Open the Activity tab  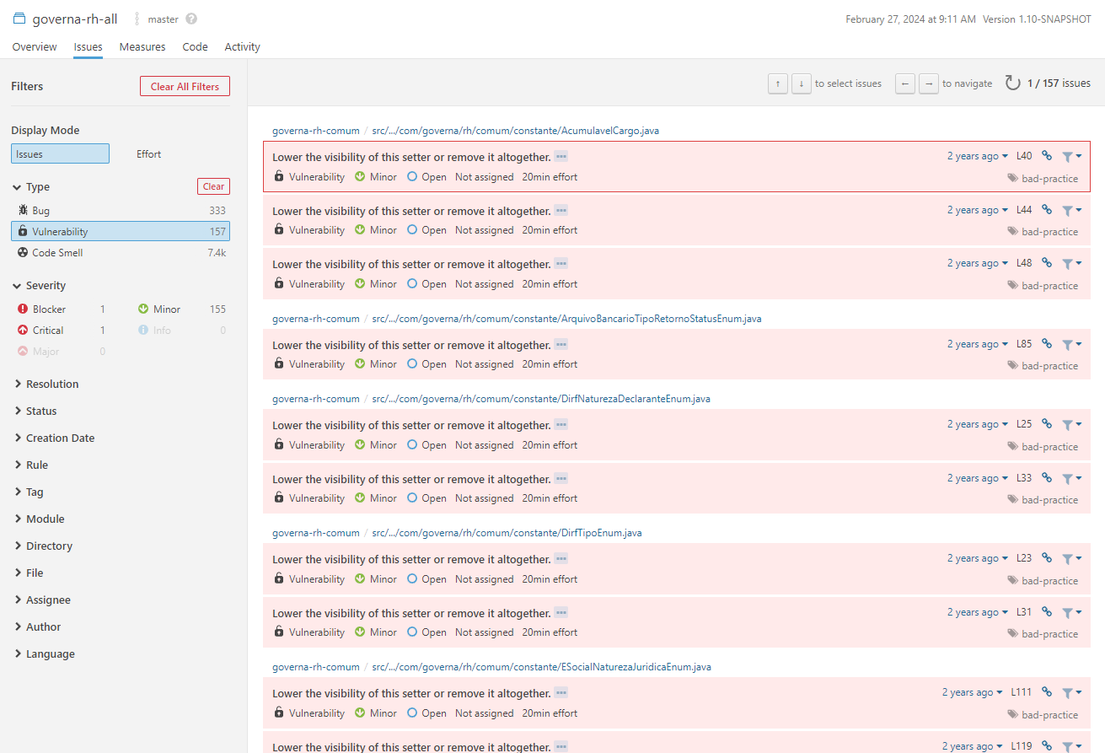tap(242, 47)
